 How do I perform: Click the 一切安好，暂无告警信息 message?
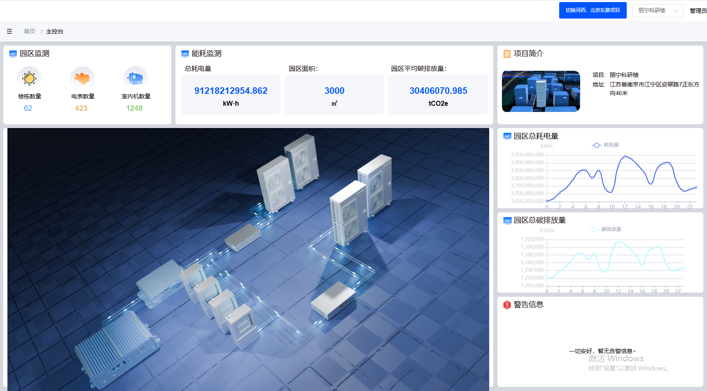602,351
